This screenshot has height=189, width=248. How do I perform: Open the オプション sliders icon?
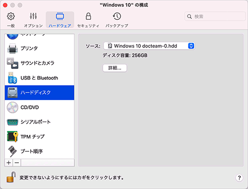pyautogui.click(x=33, y=16)
